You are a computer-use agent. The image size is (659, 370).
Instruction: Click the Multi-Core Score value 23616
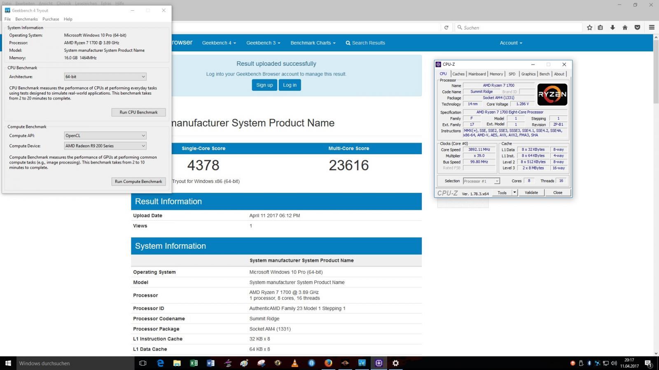click(x=349, y=165)
